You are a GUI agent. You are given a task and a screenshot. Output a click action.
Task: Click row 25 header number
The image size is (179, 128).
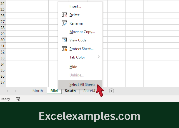pos(3,9)
